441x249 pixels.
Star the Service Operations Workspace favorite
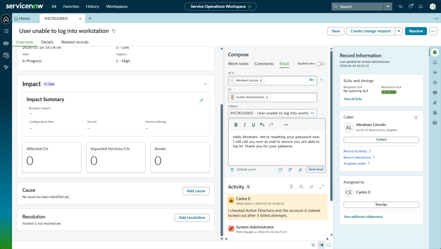[x=249, y=6]
